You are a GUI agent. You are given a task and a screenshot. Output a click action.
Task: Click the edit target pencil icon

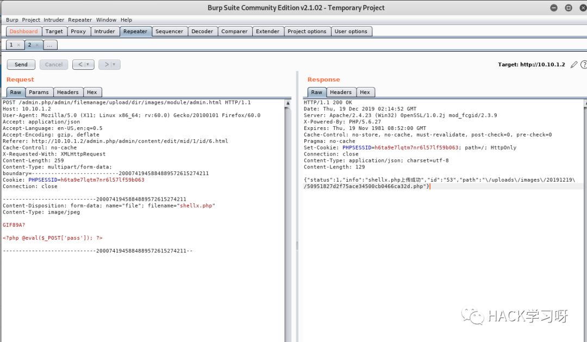pos(574,64)
